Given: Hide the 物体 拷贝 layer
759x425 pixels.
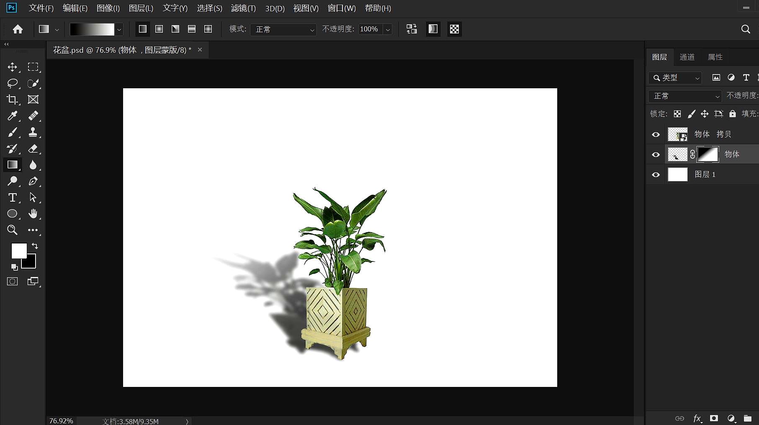Looking at the screenshot, I should 656,135.
